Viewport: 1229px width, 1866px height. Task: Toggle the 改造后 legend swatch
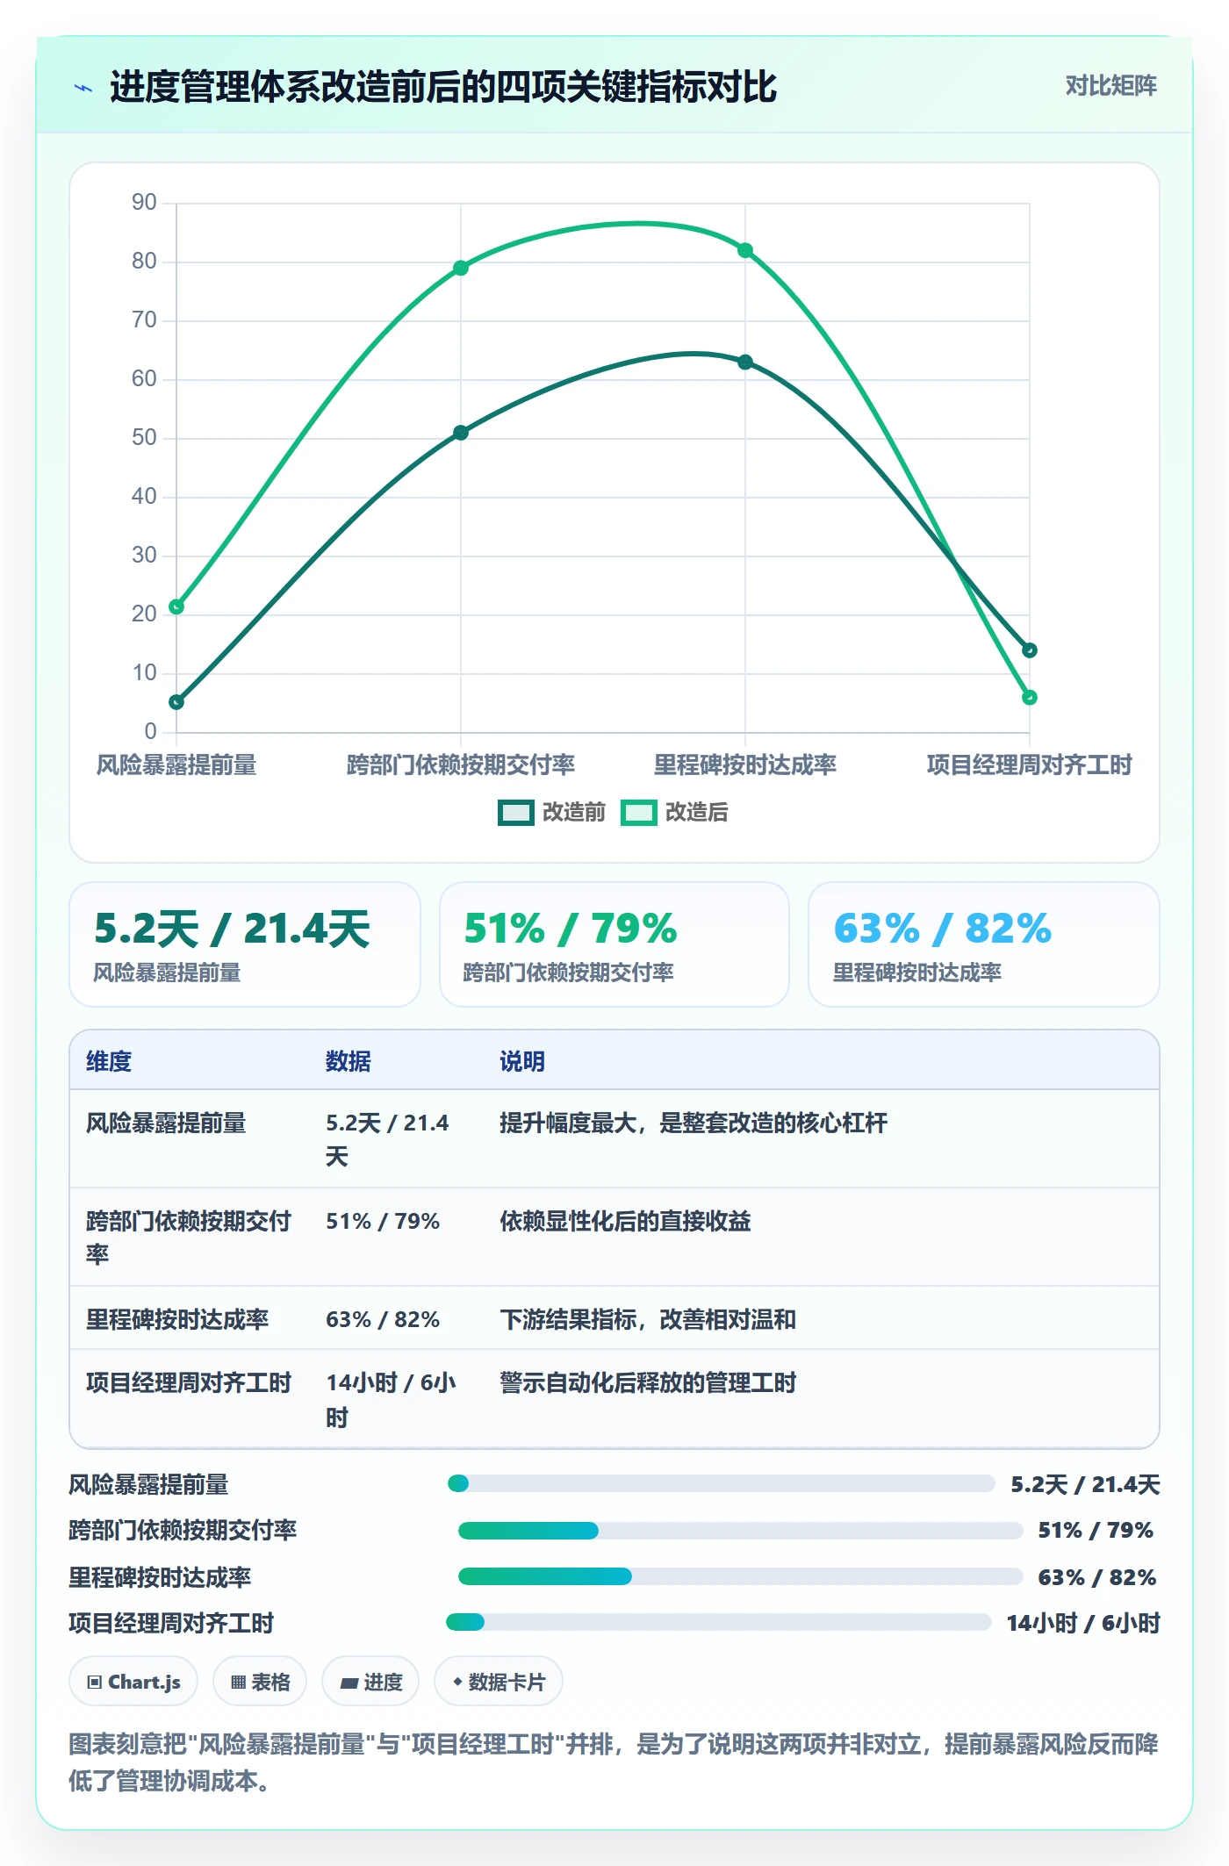pos(638,813)
